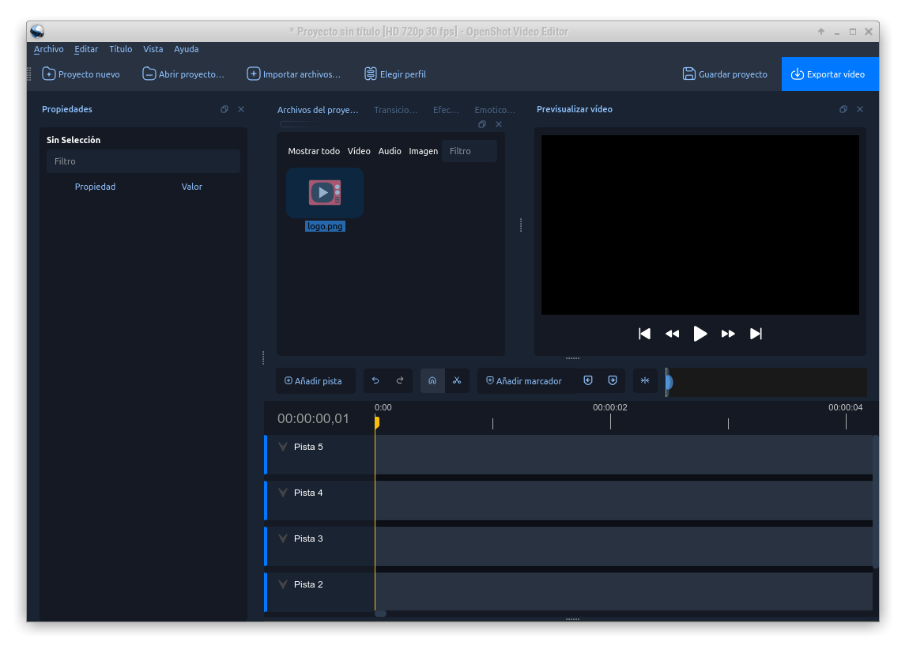Toggle the magnet snapping tool
The width and height of the screenshot is (909, 650).
[432, 381]
